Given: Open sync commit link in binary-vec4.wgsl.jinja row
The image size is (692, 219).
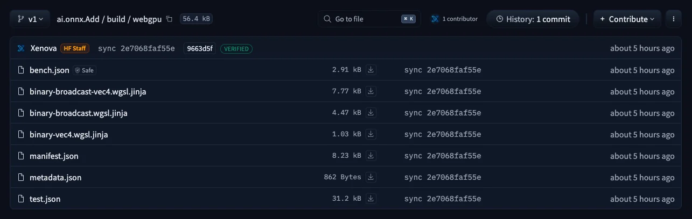Looking at the screenshot, I should pyautogui.click(x=443, y=135).
